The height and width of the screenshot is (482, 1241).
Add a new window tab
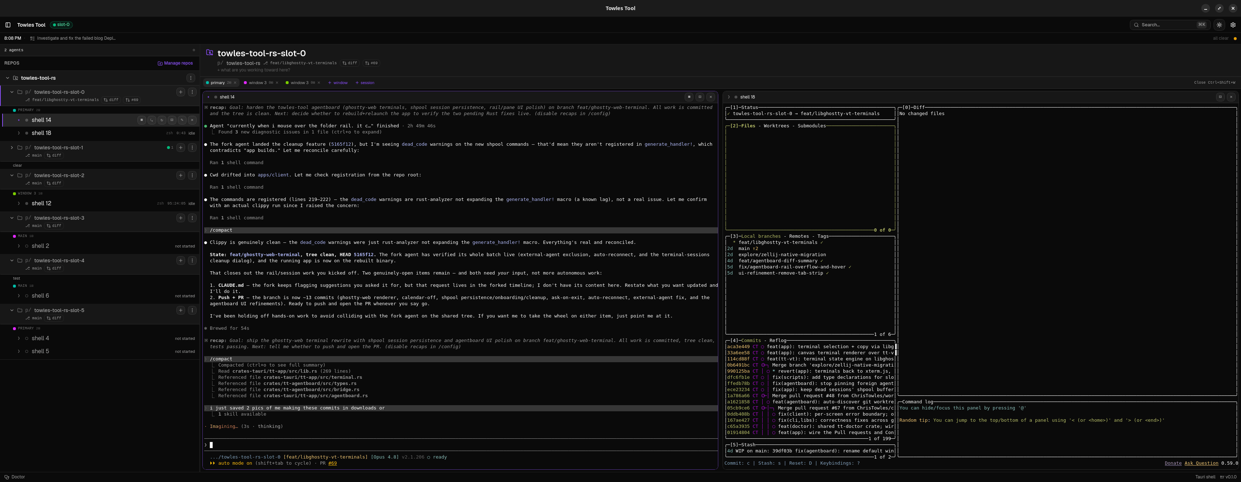(338, 83)
